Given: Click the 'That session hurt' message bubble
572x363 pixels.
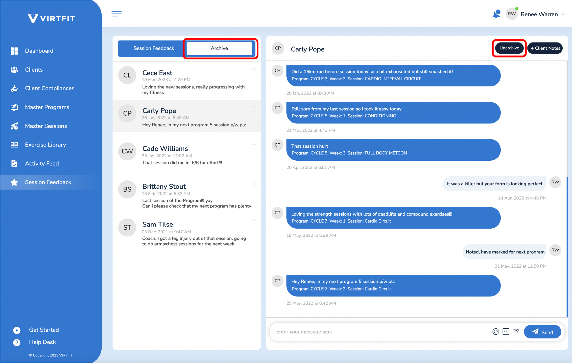Looking at the screenshot, I should pos(393,150).
